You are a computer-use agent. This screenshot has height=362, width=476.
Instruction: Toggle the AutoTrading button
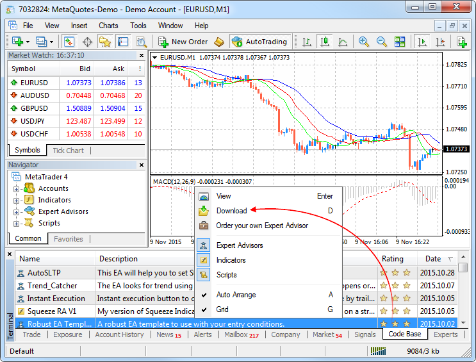(x=259, y=42)
